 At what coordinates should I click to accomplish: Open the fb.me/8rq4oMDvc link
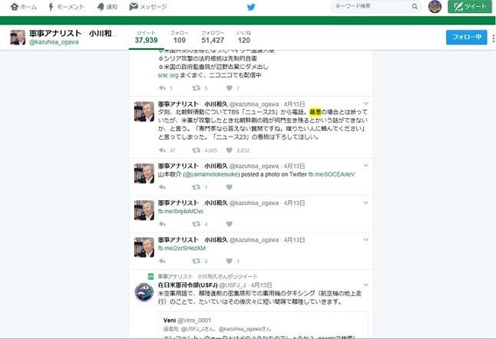pos(180,212)
